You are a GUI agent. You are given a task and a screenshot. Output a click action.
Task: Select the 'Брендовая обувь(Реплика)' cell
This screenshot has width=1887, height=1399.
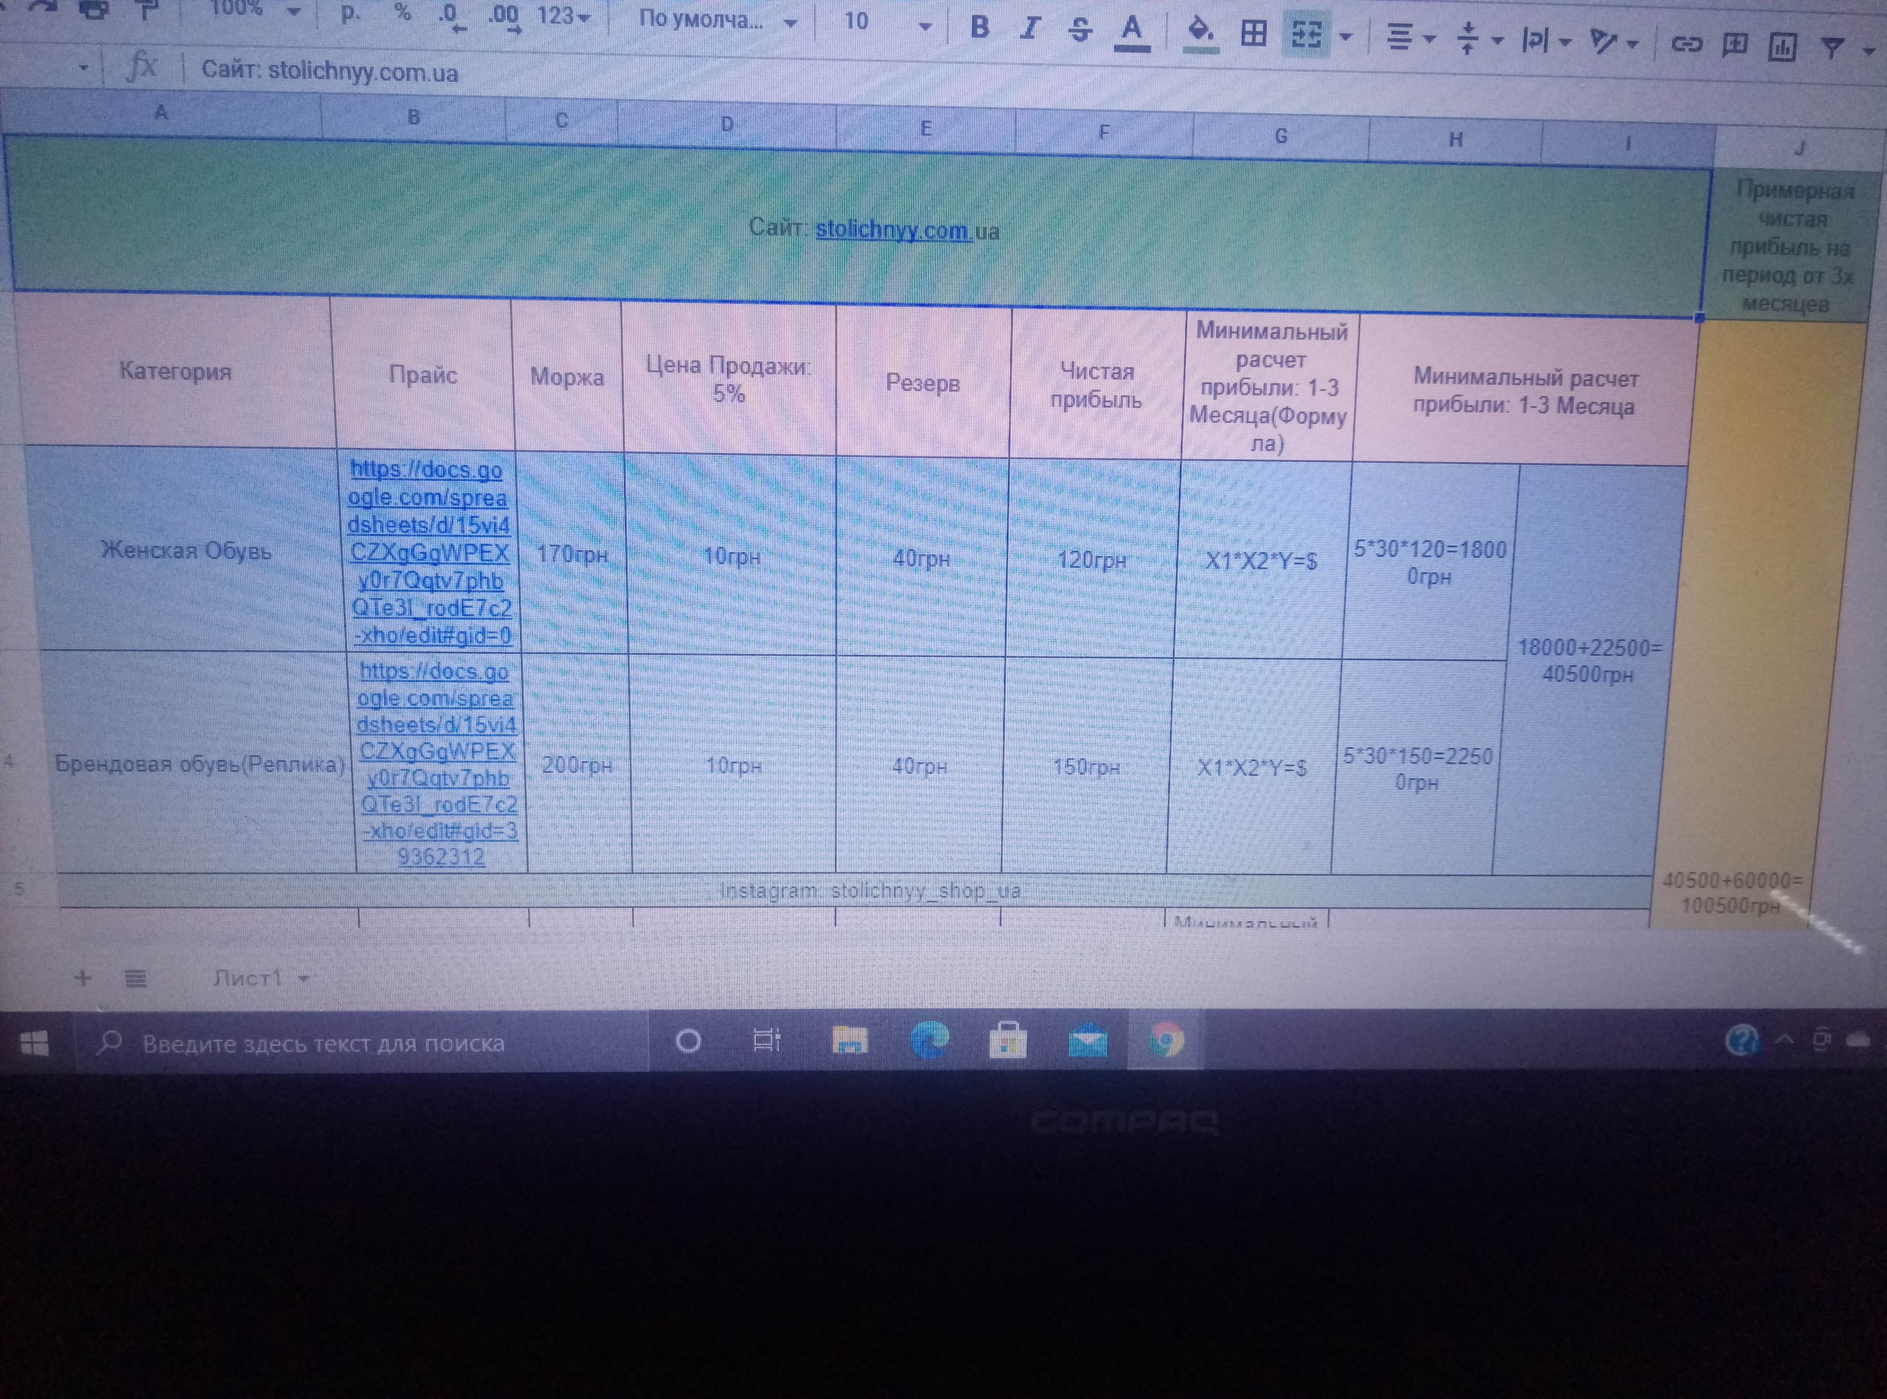point(200,764)
